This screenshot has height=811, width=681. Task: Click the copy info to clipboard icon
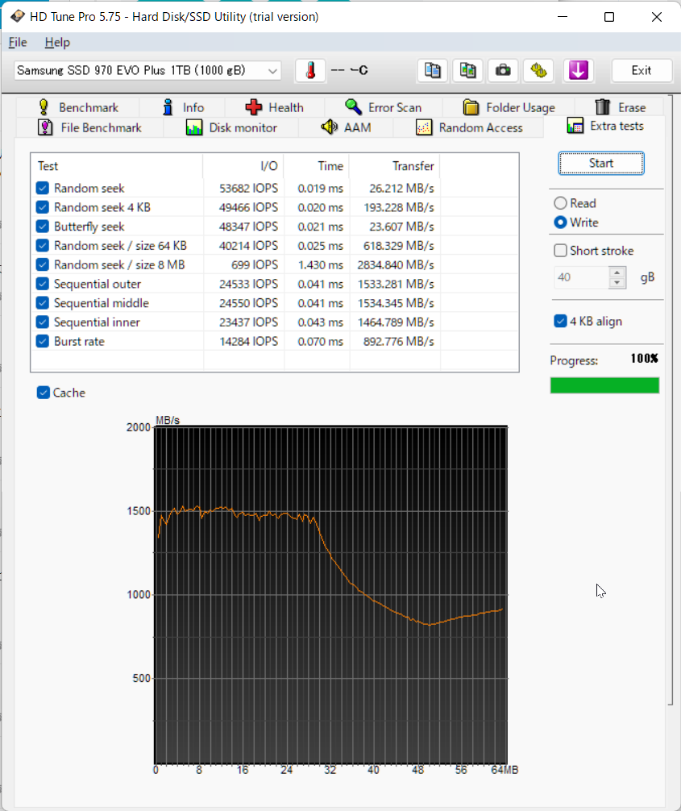(432, 70)
